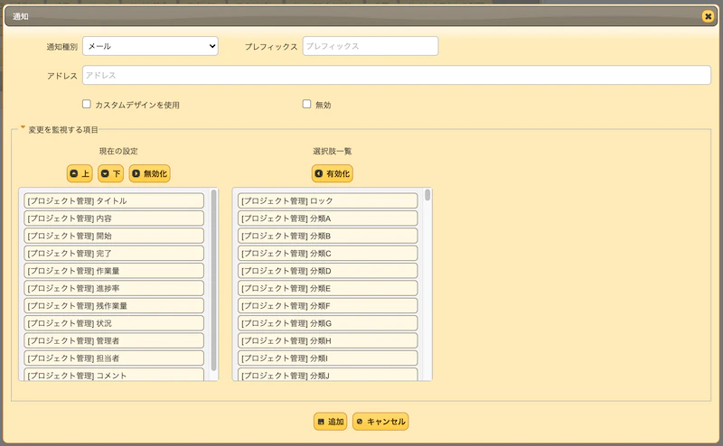The height and width of the screenshot is (446, 723).
Task: Click the キャンセル button
Action: pos(380,422)
